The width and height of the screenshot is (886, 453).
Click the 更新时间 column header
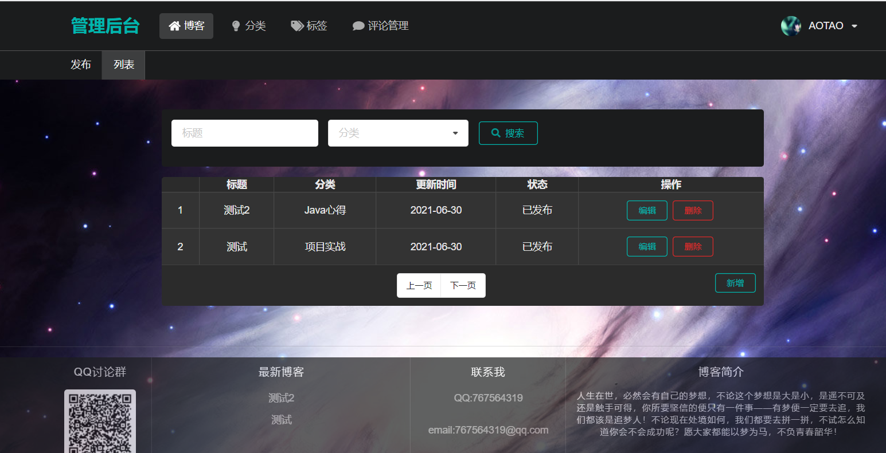tap(436, 184)
